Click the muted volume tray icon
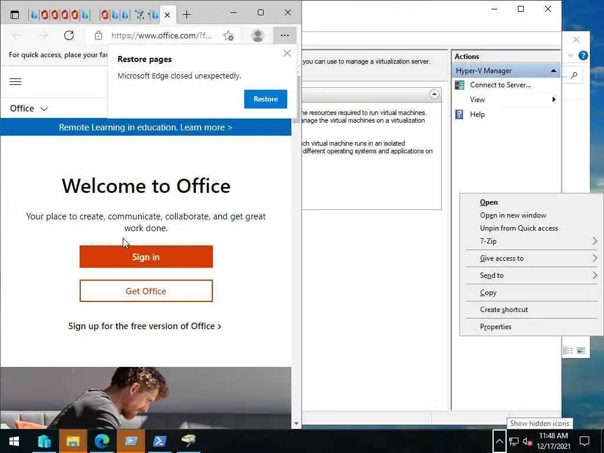 point(528,441)
